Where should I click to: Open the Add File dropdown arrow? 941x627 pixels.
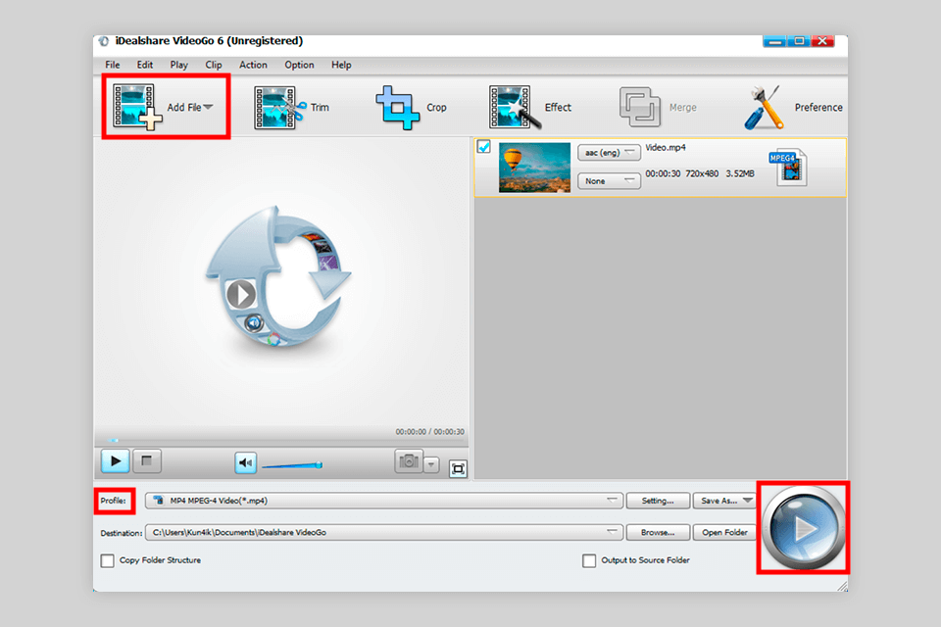click(208, 107)
